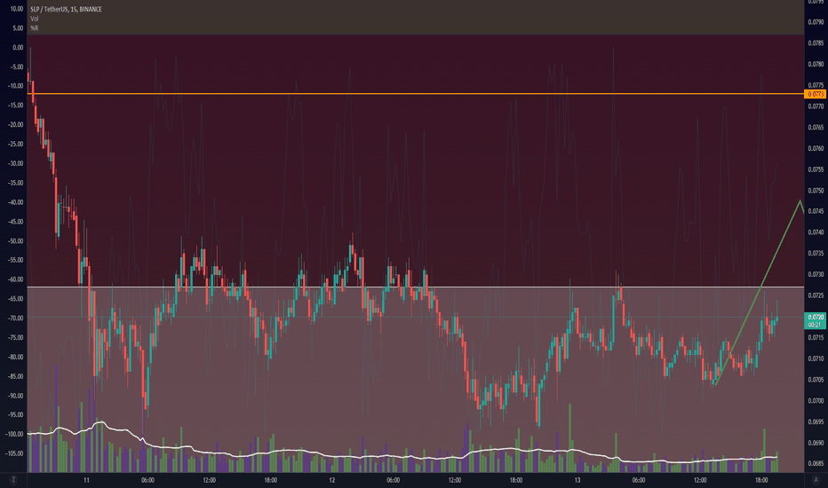Click the 0.0790 price scale label
Viewport: 828px width, 488px height.
816,22
